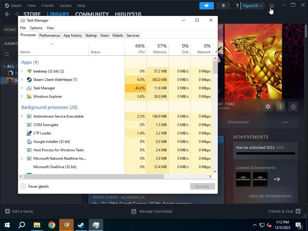Viewport: 308px width, 231px height.
Task: Click Steam icon on taskbar
Action: pos(81,225)
